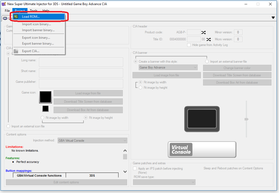The width and height of the screenshot is (279, 193).
Task: Click the Virtual Console banner logo
Action: coord(202,149)
